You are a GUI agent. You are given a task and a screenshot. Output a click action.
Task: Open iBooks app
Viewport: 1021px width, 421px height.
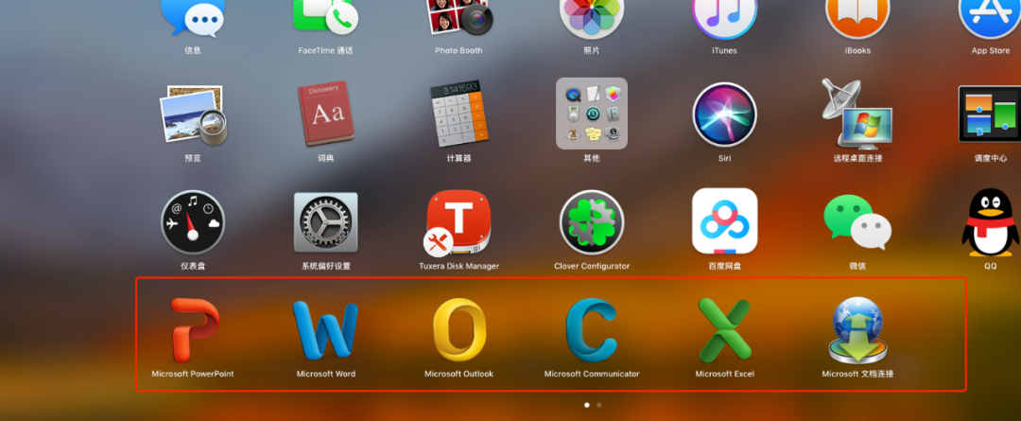(x=857, y=18)
